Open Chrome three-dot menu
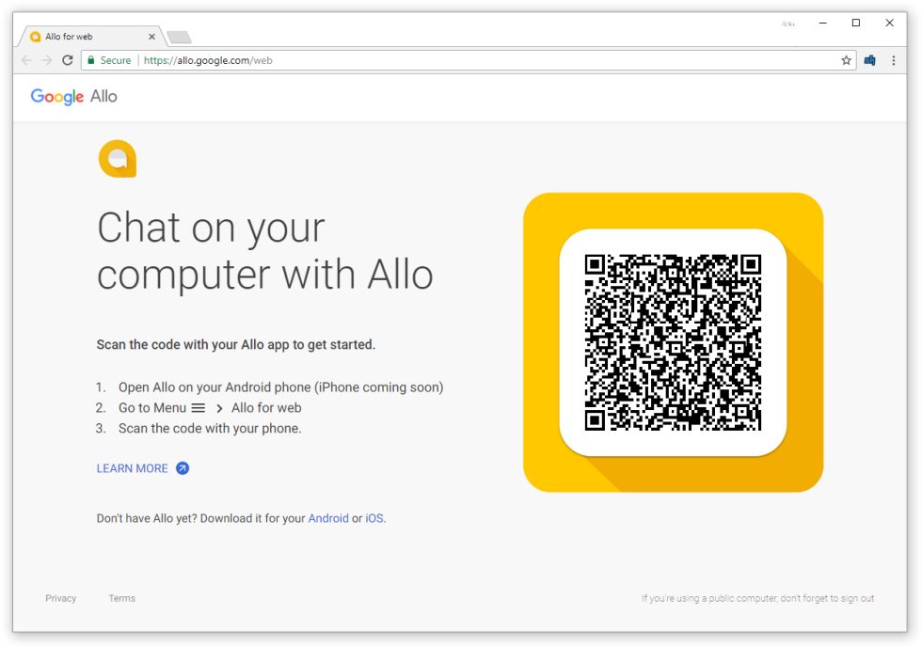 pos(893,60)
